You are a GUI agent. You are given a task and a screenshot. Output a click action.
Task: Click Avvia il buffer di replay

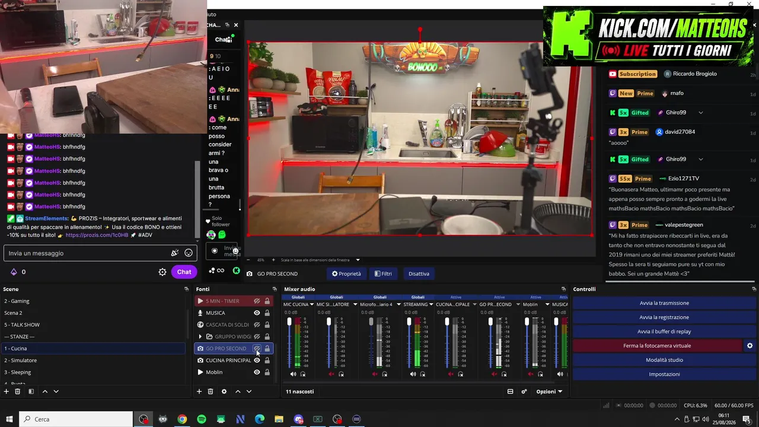pyautogui.click(x=664, y=332)
